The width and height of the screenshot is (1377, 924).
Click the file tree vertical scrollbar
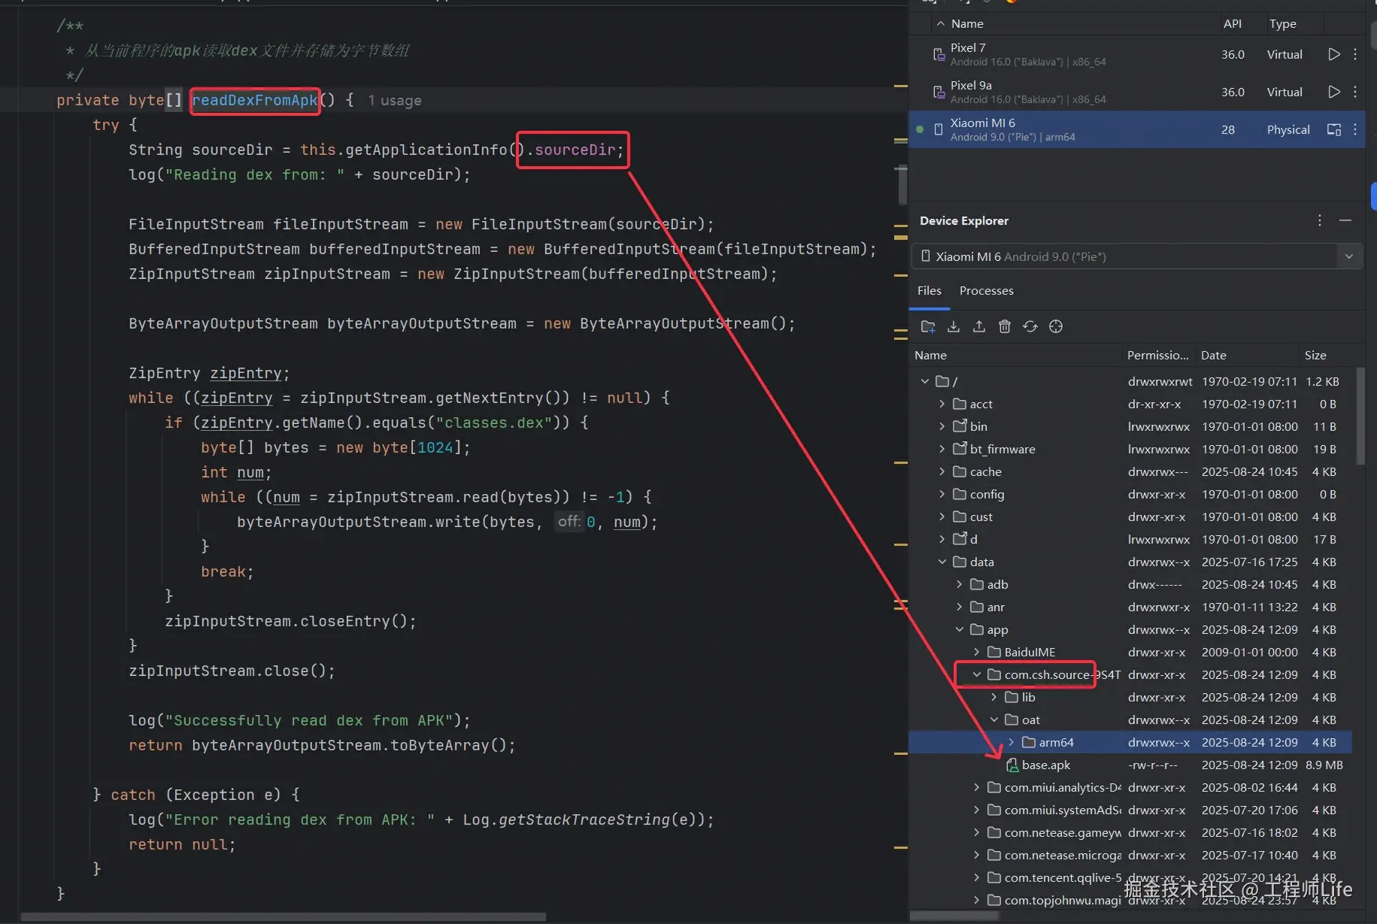coord(1360,416)
